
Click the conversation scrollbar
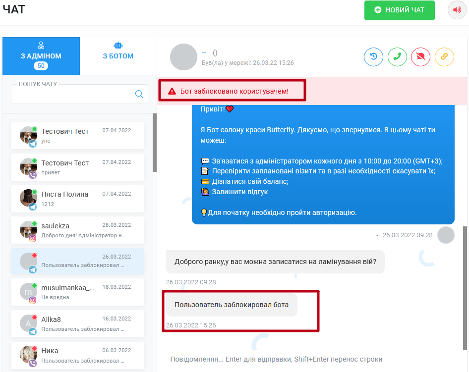465,287
